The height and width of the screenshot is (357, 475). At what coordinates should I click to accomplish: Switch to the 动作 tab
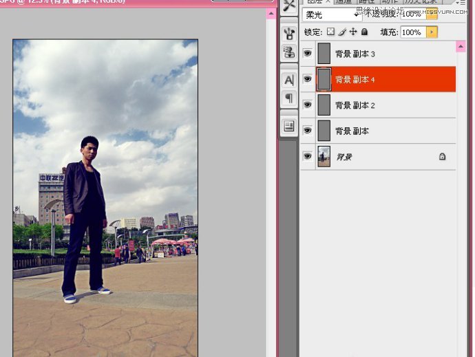(390, 1)
